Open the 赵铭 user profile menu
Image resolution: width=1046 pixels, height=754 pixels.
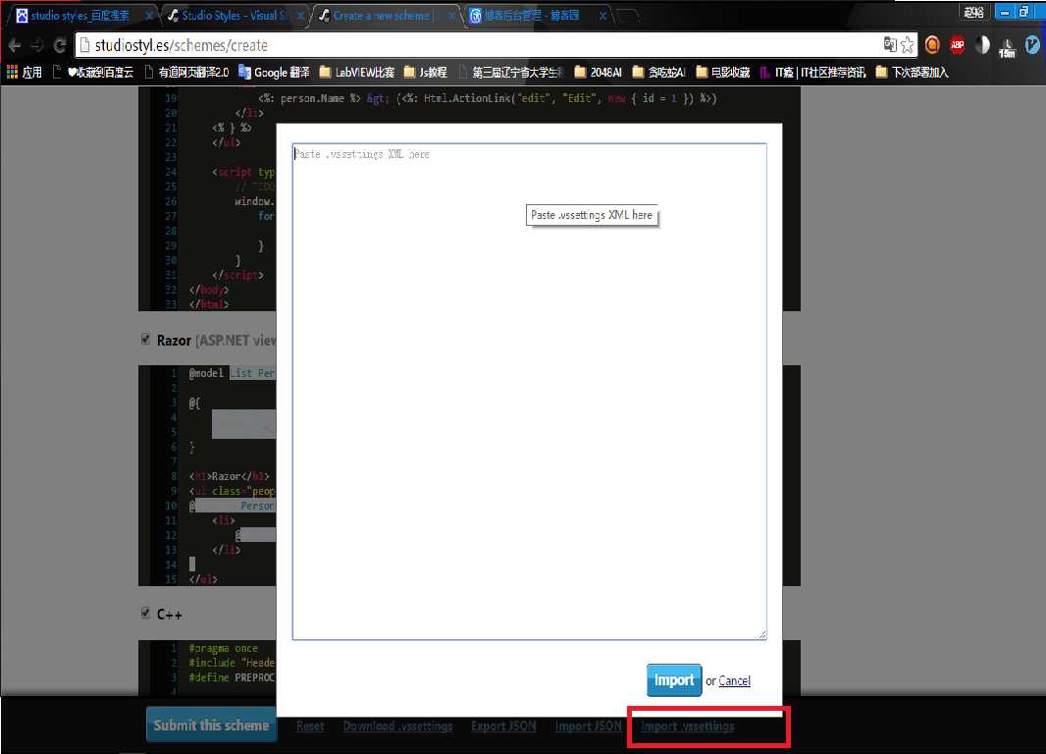click(974, 12)
